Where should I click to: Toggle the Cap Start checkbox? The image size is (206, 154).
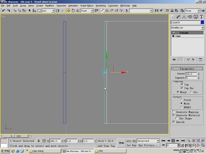tap(182, 84)
